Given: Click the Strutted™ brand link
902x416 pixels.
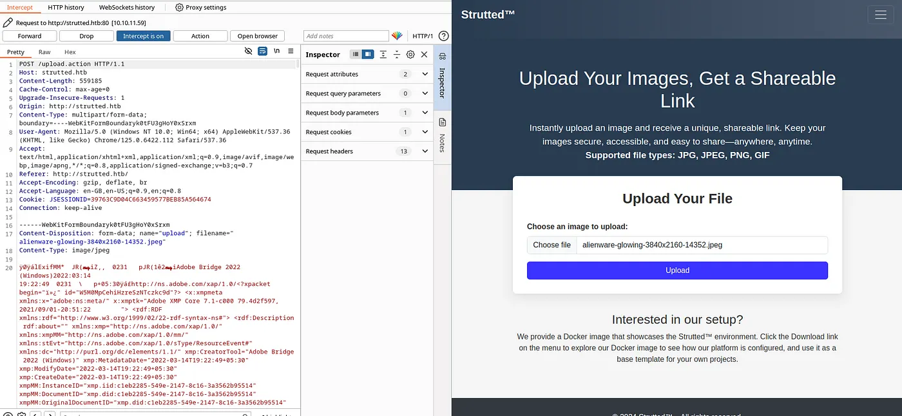Looking at the screenshot, I should (488, 14).
